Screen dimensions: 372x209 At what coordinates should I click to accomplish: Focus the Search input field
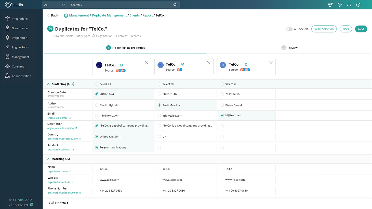tap(121, 5)
